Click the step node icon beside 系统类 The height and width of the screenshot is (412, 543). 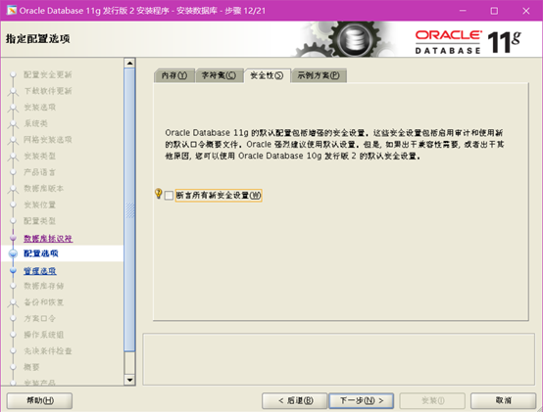13,123
